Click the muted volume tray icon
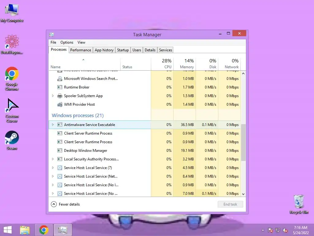The height and width of the screenshot is (236, 314). click(x=285, y=230)
